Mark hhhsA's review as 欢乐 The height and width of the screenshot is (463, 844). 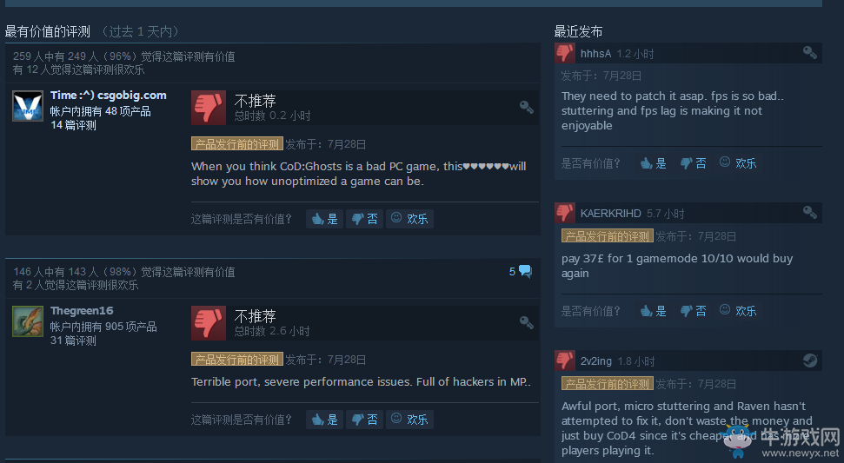click(738, 163)
